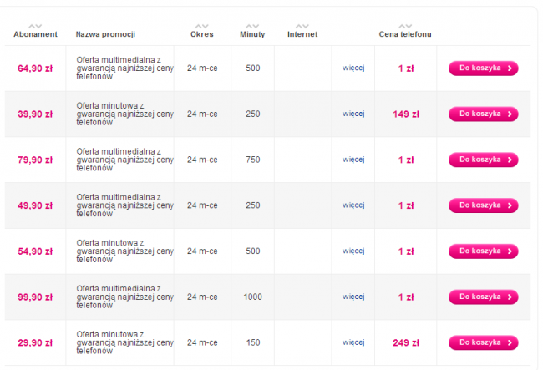543x370 pixels.
Task: Click the Cena telefonu column header
Action: pyautogui.click(x=405, y=34)
